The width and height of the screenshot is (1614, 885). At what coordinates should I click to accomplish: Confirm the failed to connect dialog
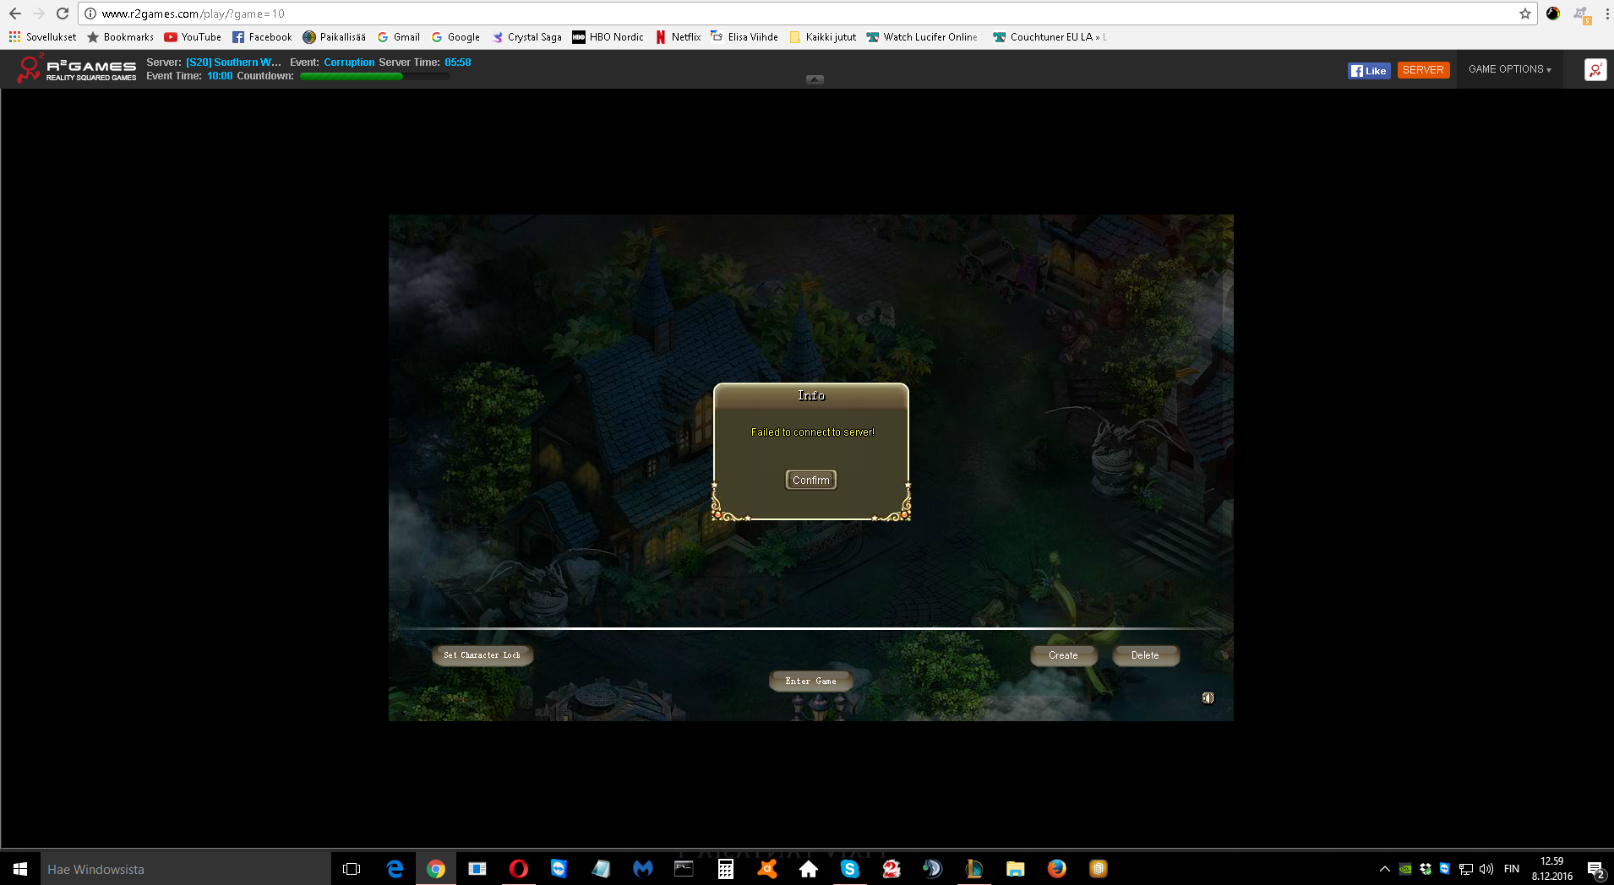[x=810, y=480]
